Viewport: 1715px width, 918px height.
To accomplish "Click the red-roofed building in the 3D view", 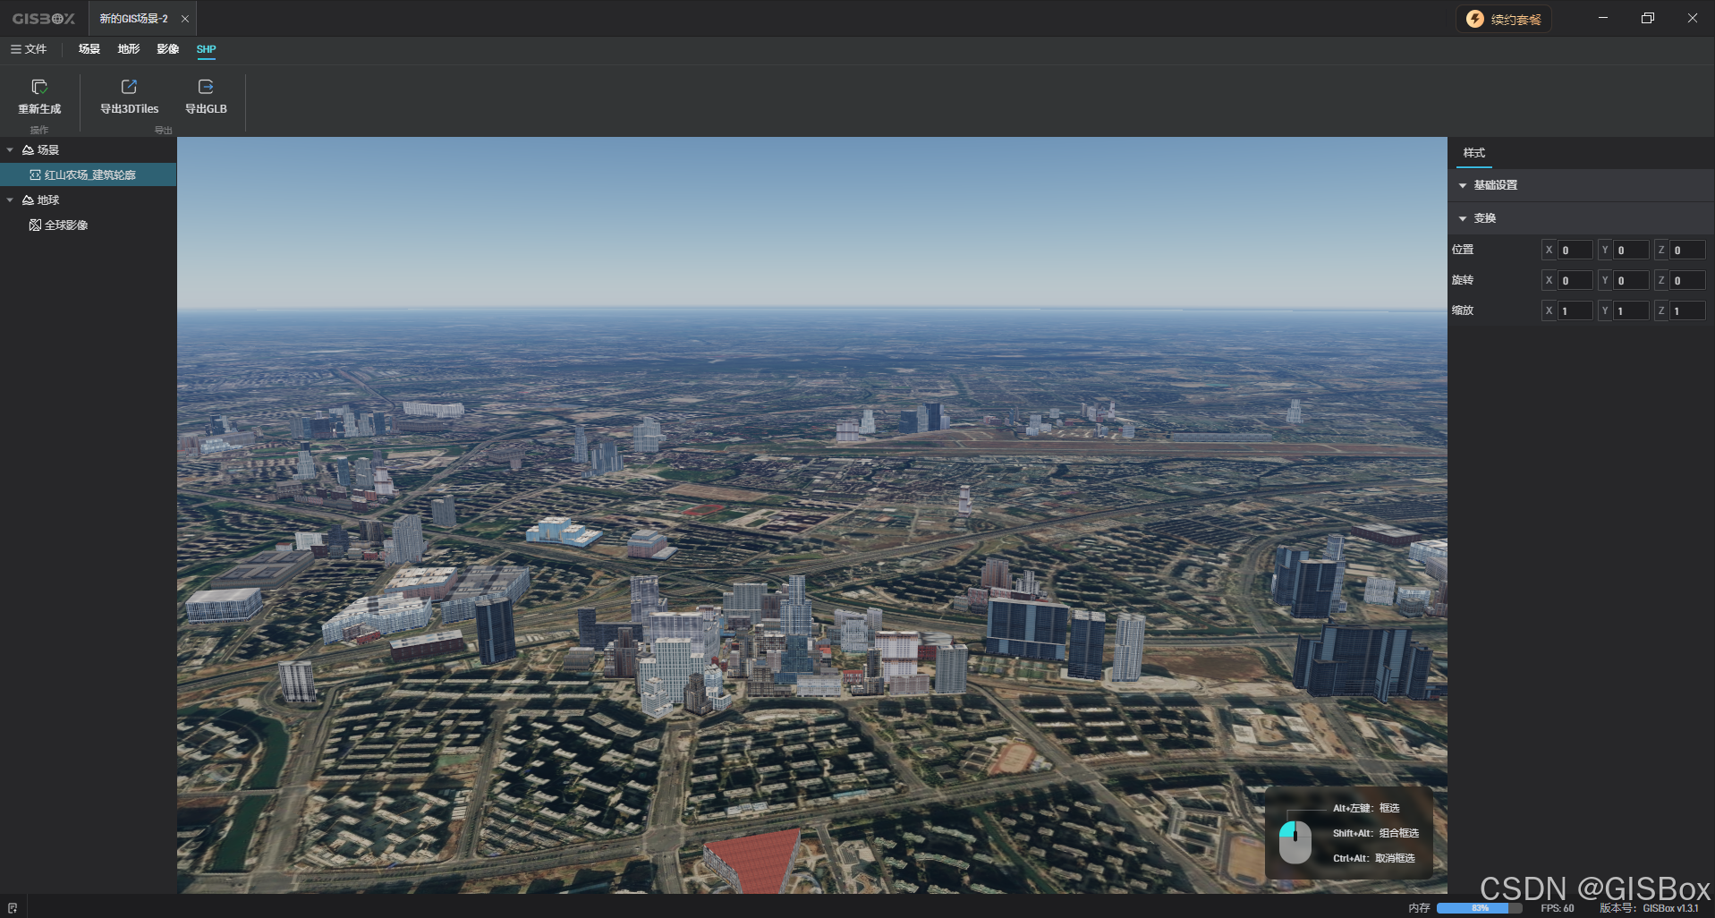I will coord(754,861).
